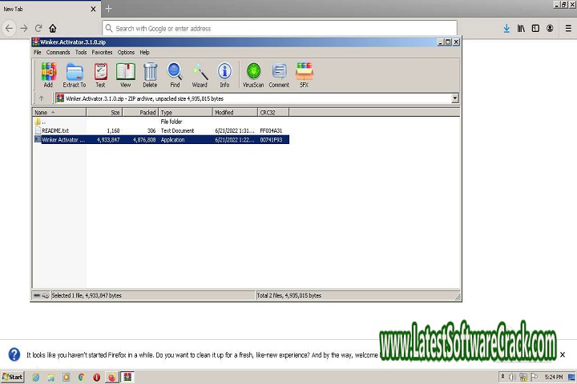This screenshot has height=384, width=577.
Task: Reload the Firefox page
Action: (38, 28)
